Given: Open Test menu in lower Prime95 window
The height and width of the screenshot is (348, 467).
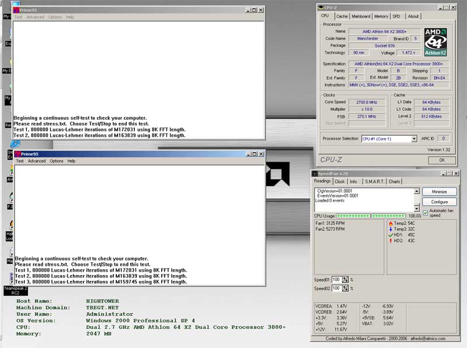Looking at the screenshot, I should (x=20, y=161).
